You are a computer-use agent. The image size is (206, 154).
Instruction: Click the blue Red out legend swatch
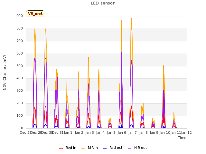105,148
